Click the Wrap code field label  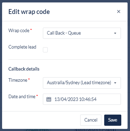(19, 31)
